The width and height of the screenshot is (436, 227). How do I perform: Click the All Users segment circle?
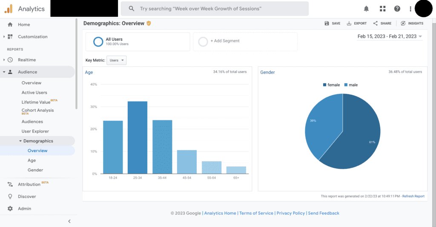tap(98, 42)
